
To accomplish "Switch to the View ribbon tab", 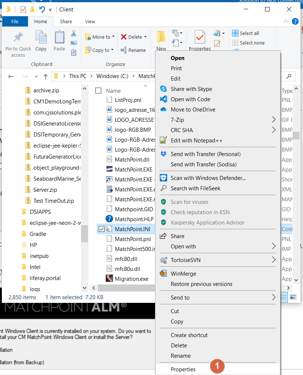I will coord(90,21).
